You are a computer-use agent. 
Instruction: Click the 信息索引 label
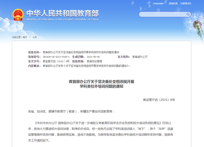(x=34, y=57)
